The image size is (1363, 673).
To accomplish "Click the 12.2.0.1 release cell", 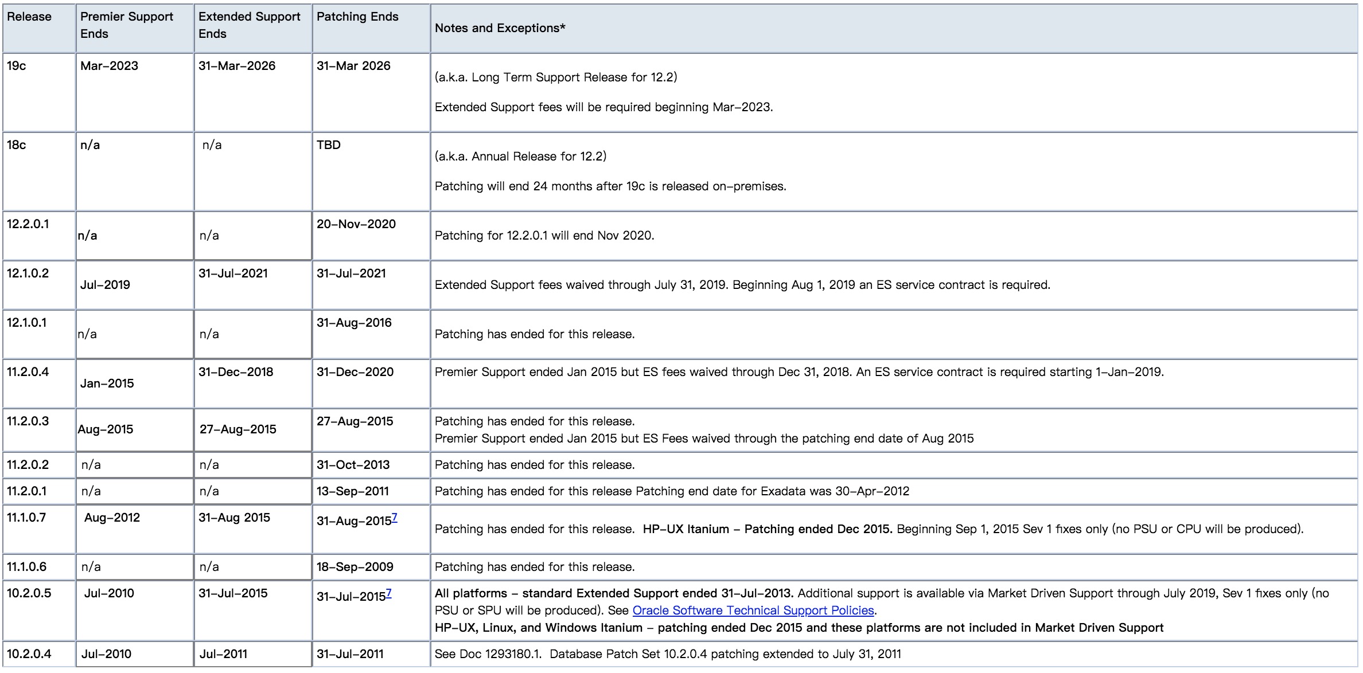I will (x=28, y=224).
